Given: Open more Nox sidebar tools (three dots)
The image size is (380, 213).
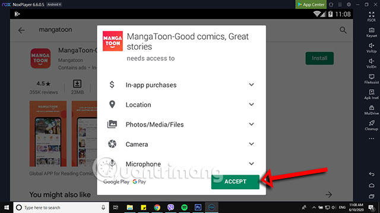Looking at the screenshot, I should (x=371, y=138).
